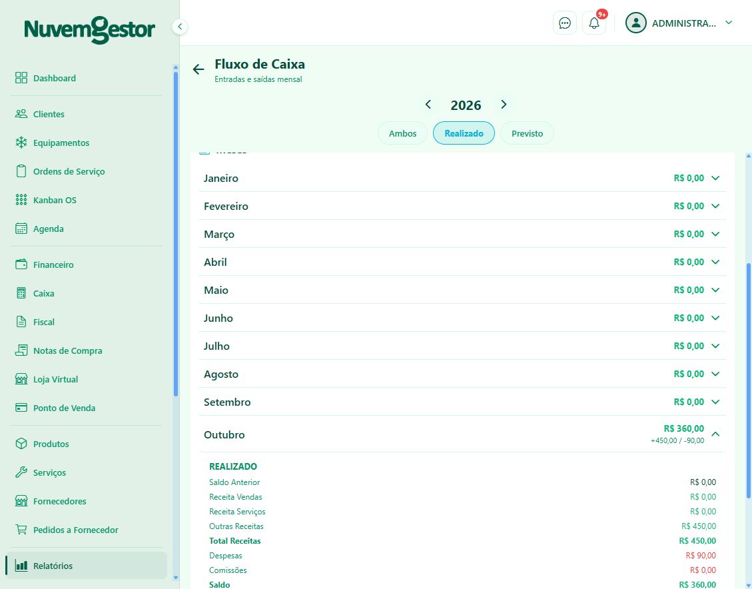Image resolution: width=752 pixels, height=589 pixels.
Task: Click the administrator profile avatar
Action: [635, 23]
